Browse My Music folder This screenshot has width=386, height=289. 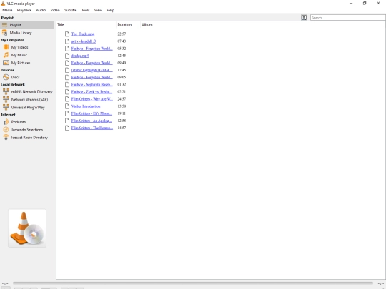tap(27, 55)
